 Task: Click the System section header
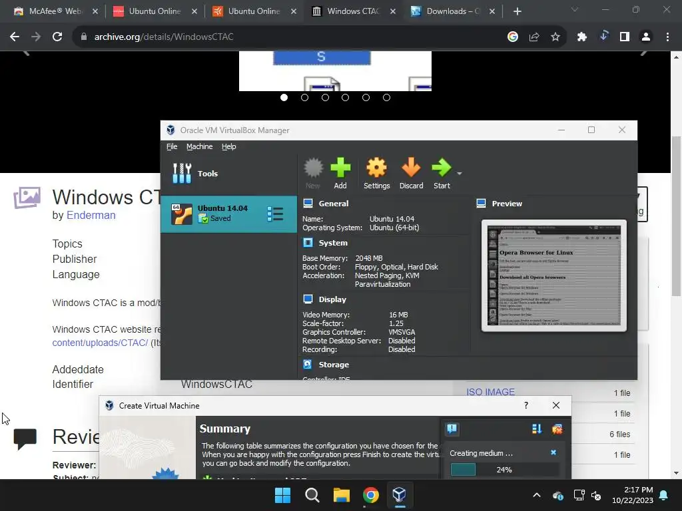[x=333, y=243]
